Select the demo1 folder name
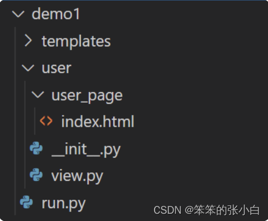This screenshot has width=268, height=221. (x=56, y=14)
